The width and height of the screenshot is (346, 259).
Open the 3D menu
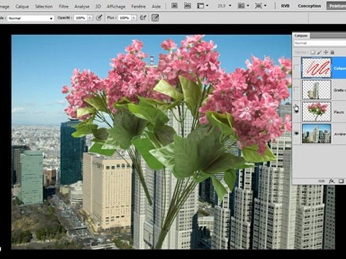(x=98, y=6)
